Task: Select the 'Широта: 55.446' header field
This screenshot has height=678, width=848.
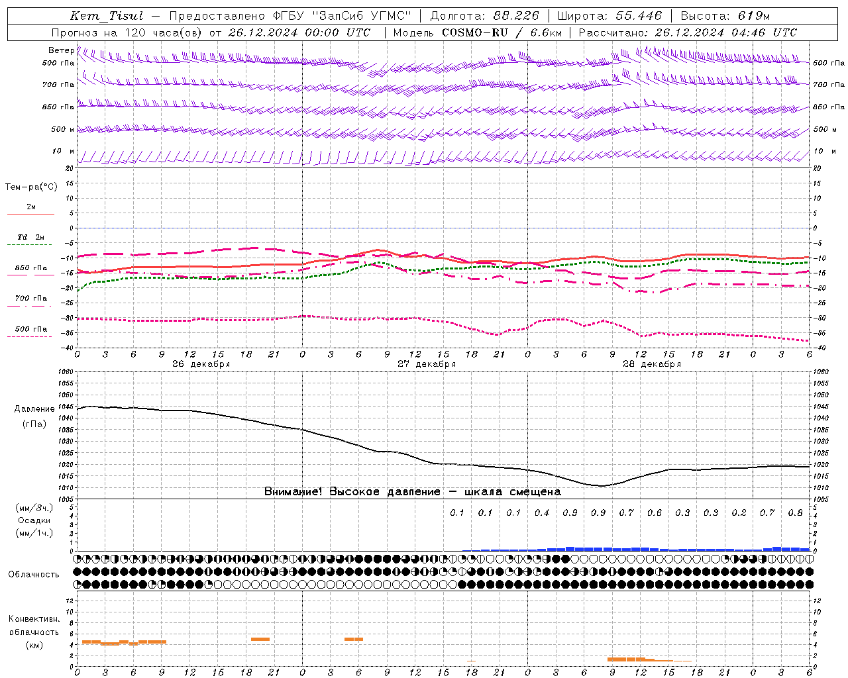Action: [609, 16]
